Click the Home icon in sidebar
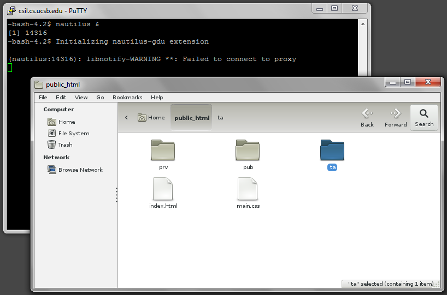Image resolution: width=447 pixels, height=295 pixels. (x=51, y=122)
